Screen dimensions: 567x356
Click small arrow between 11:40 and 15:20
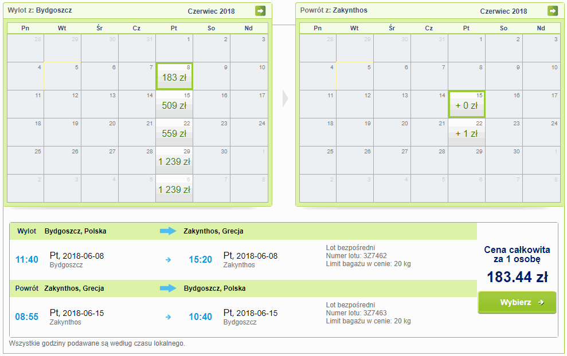tap(168, 260)
